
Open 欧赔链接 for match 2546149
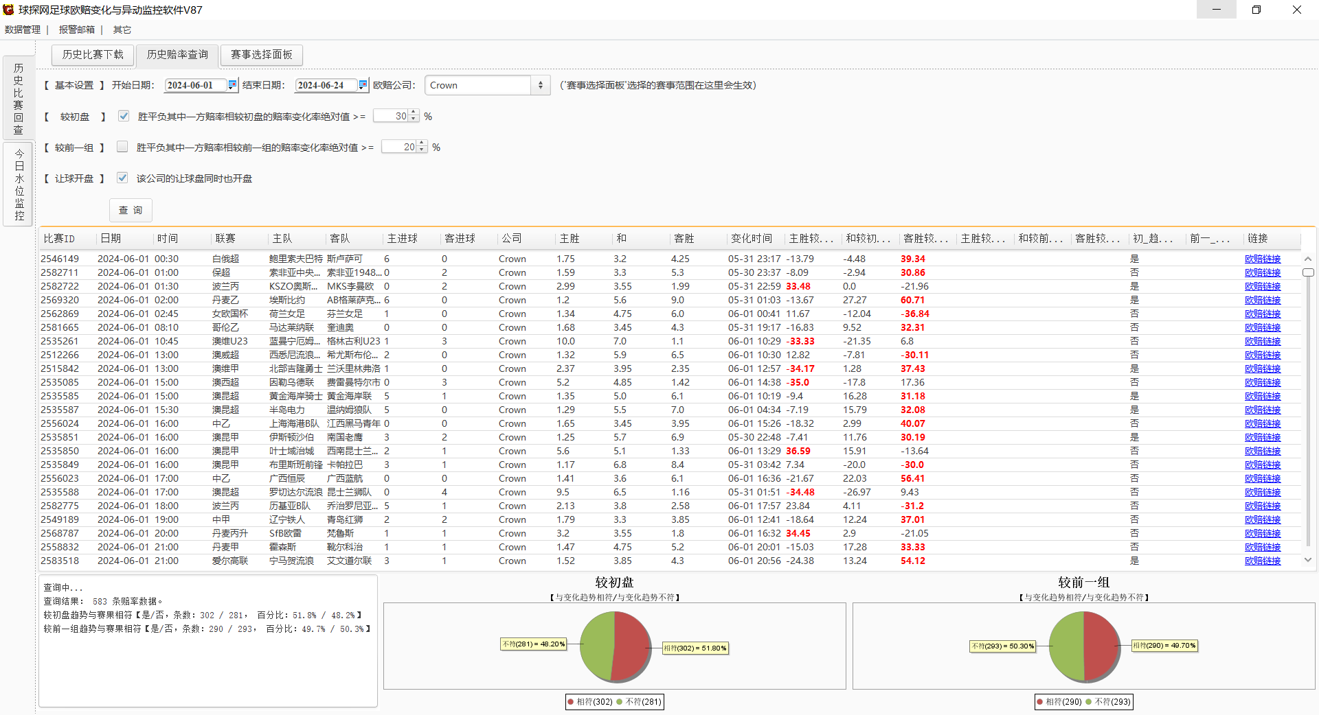(1263, 259)
